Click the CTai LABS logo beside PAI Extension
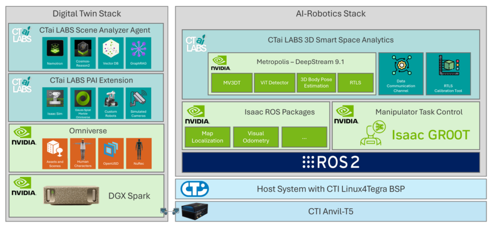 pyautogui.click(x=22, y=84)
